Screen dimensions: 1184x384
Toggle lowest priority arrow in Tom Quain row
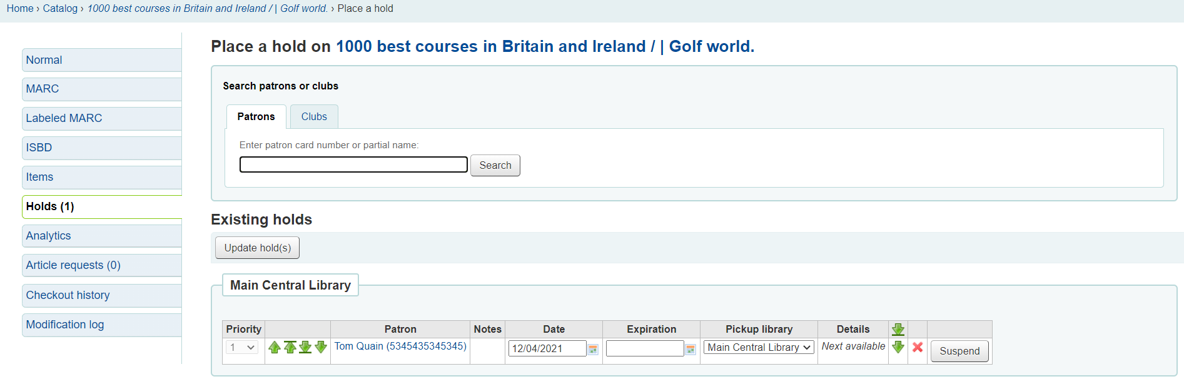tap(898, 347)
